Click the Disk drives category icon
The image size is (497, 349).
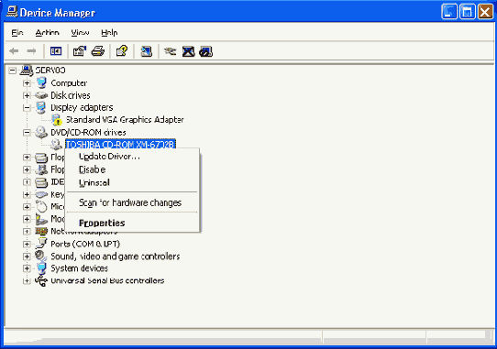[x=41, y=95]
